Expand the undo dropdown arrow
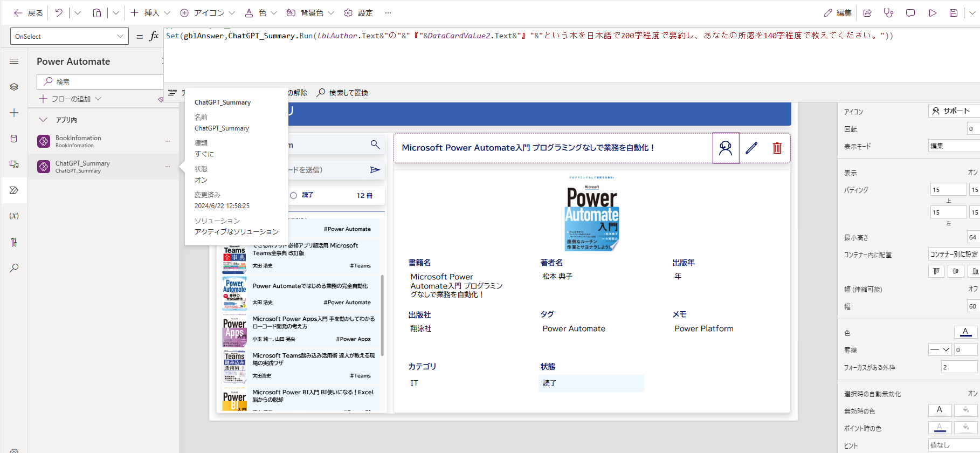 tap(78, 13)
